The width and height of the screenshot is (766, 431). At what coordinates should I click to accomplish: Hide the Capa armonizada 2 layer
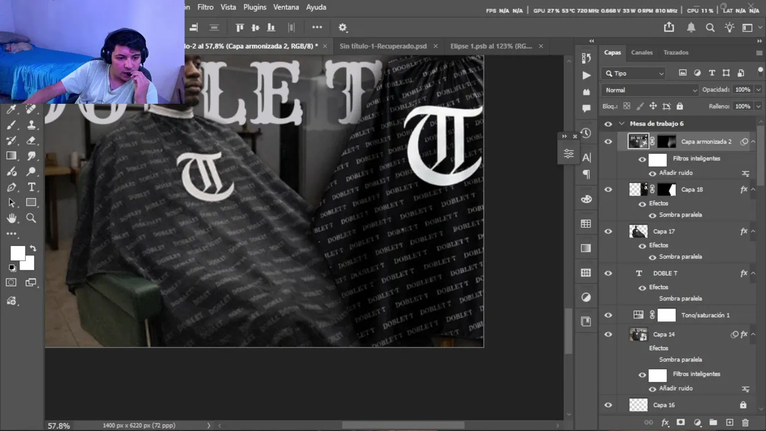coord(609,142)
